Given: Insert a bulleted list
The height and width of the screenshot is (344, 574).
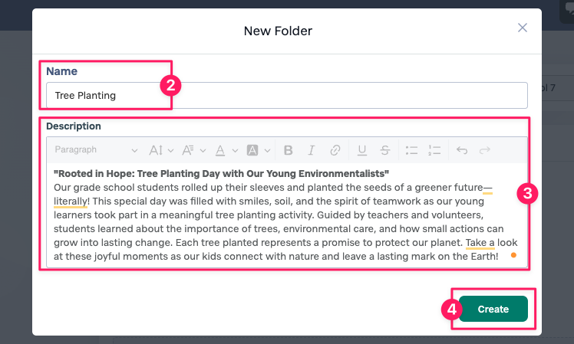Looking at the screenshot, I should (411, 150).
